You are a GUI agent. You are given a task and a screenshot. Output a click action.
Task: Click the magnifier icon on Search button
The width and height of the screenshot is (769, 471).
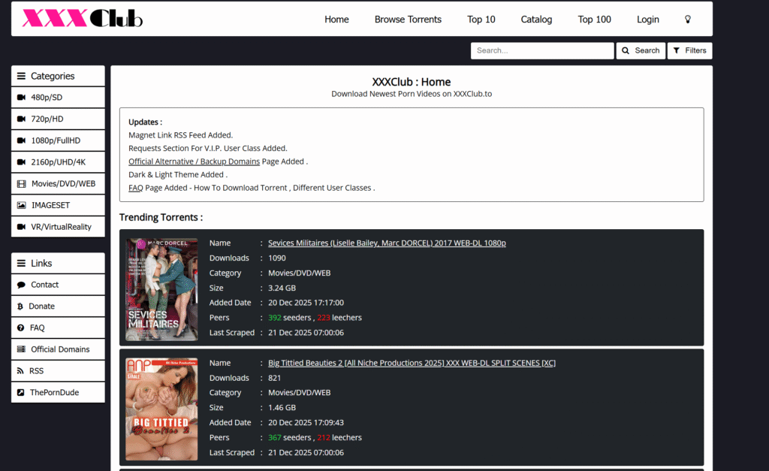pyautogui.click(x=627, y=51)
